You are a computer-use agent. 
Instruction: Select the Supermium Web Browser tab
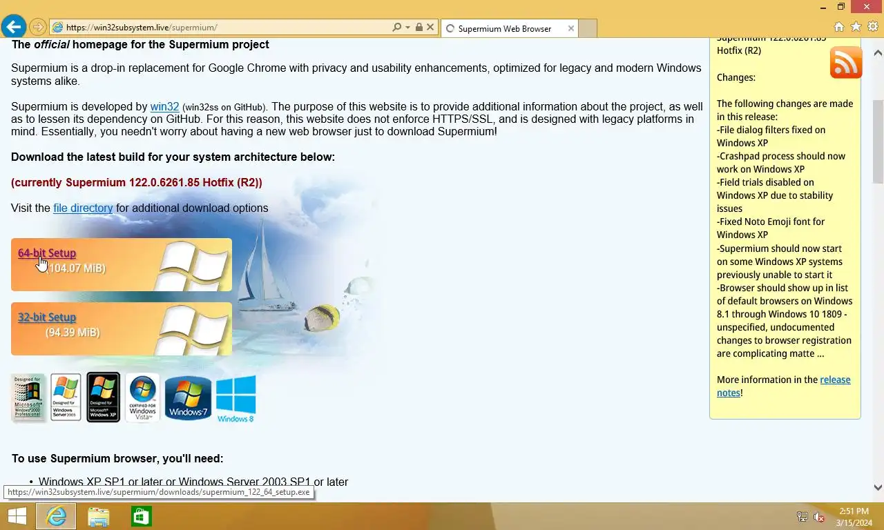click(509, 28)
